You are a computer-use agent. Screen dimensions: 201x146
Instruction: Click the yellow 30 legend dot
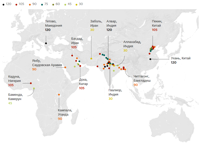coord(77,4)
